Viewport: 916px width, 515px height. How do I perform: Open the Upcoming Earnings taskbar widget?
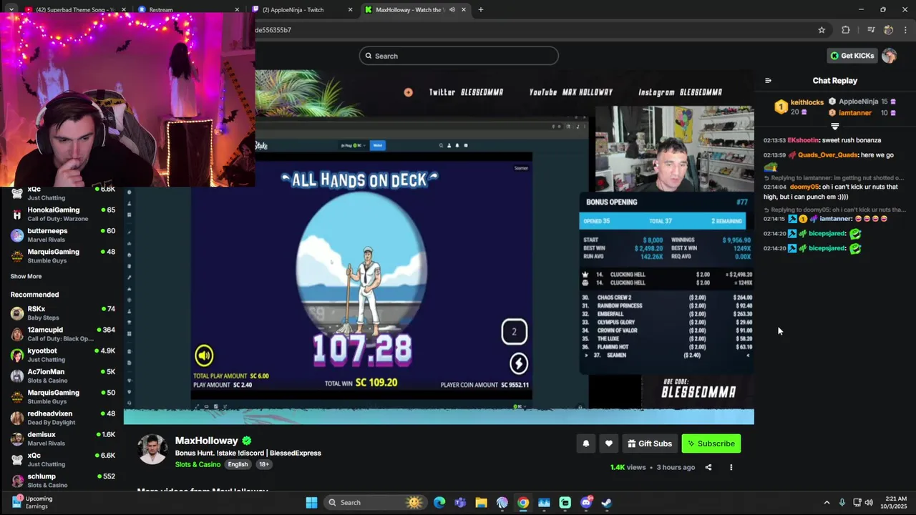(32, 502)
